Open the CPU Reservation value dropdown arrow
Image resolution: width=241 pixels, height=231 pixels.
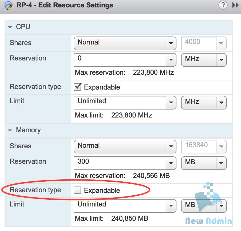coord(171,60)
